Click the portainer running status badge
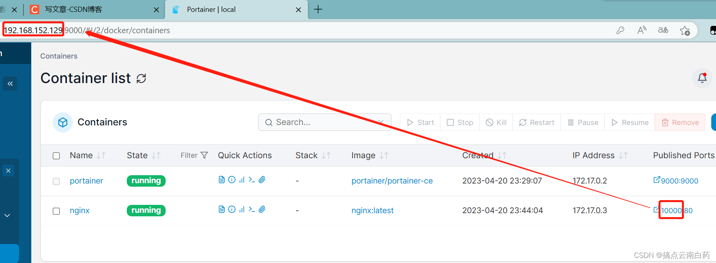 pyautogui.click(x=146, y=181)
